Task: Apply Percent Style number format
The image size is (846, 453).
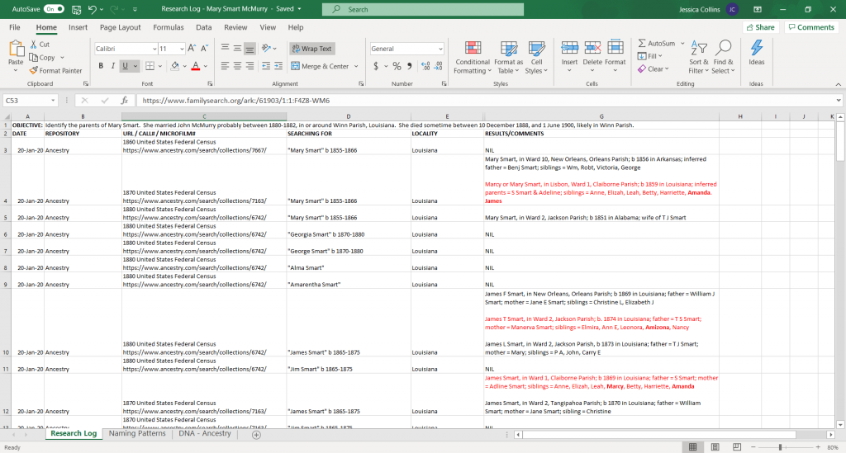Action: click(x=397, y=66)
